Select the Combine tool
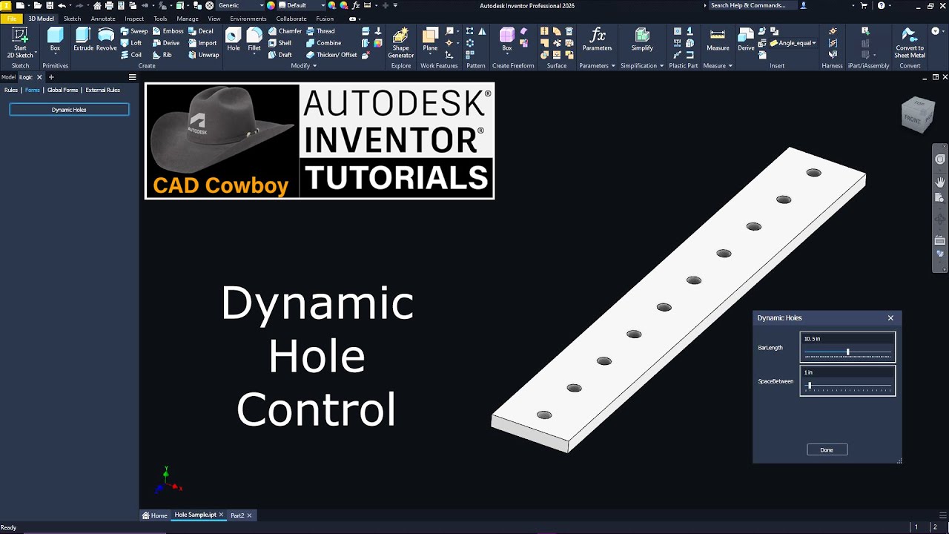The image size is (949, 534). [323, 43]
